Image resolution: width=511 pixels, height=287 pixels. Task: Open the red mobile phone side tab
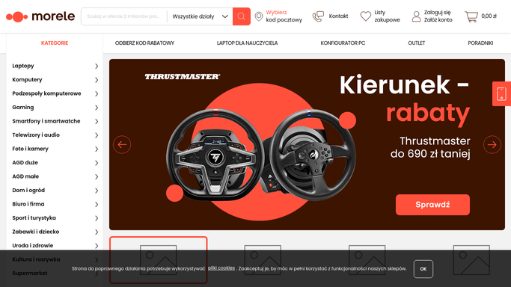tap(501, 93)
